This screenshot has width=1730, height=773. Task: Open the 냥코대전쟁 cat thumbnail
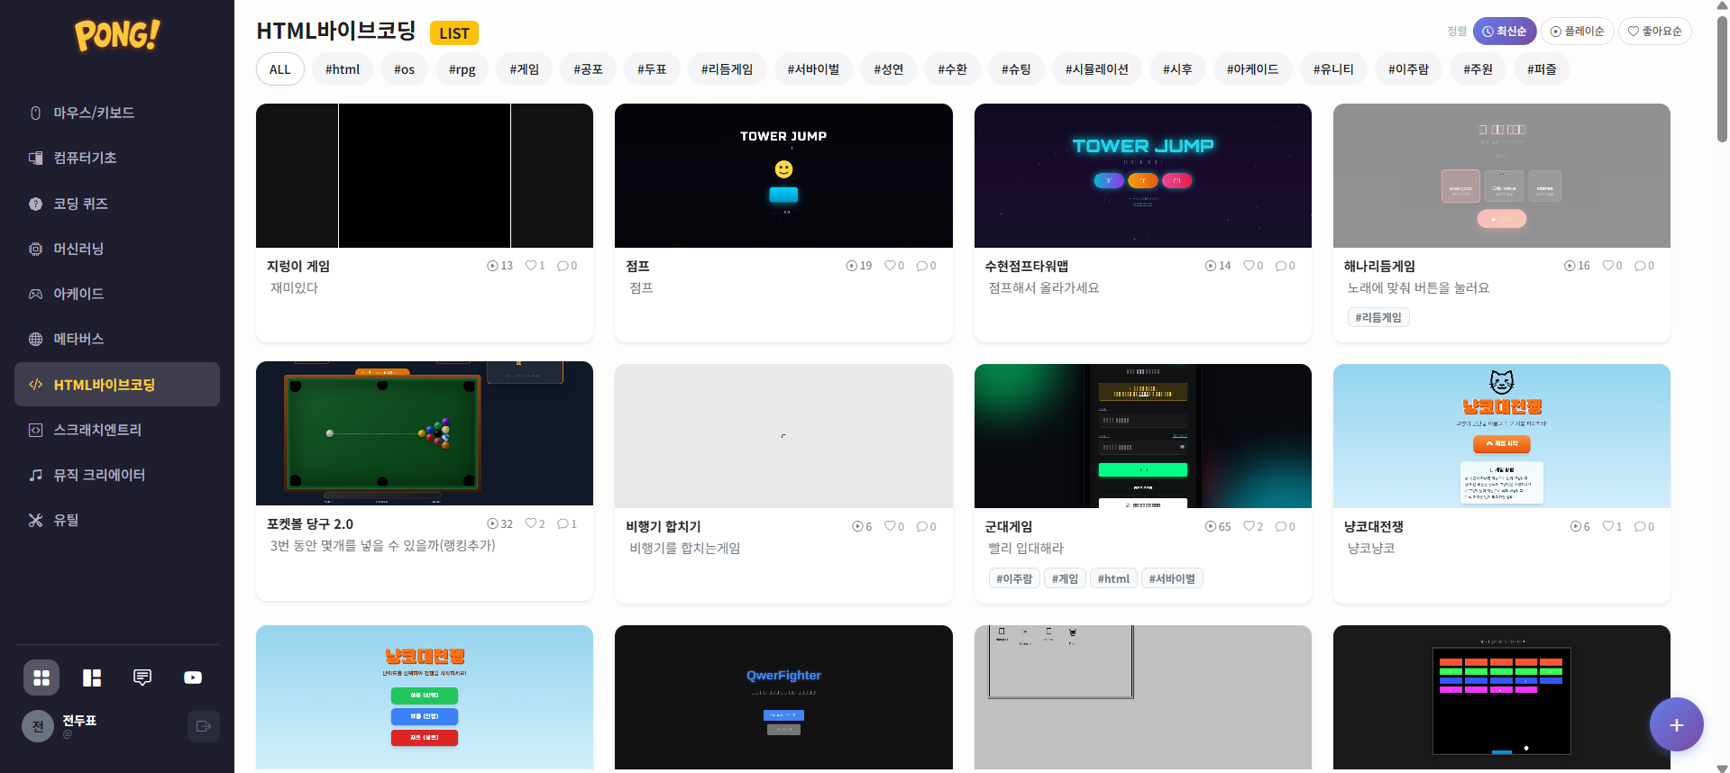pyautogui.click(x=1502, y=436)
